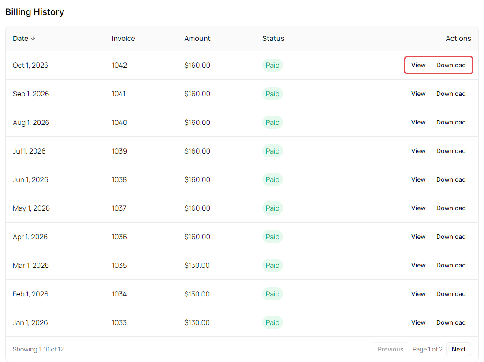View invoice 1036 from Apr 1

418,237
